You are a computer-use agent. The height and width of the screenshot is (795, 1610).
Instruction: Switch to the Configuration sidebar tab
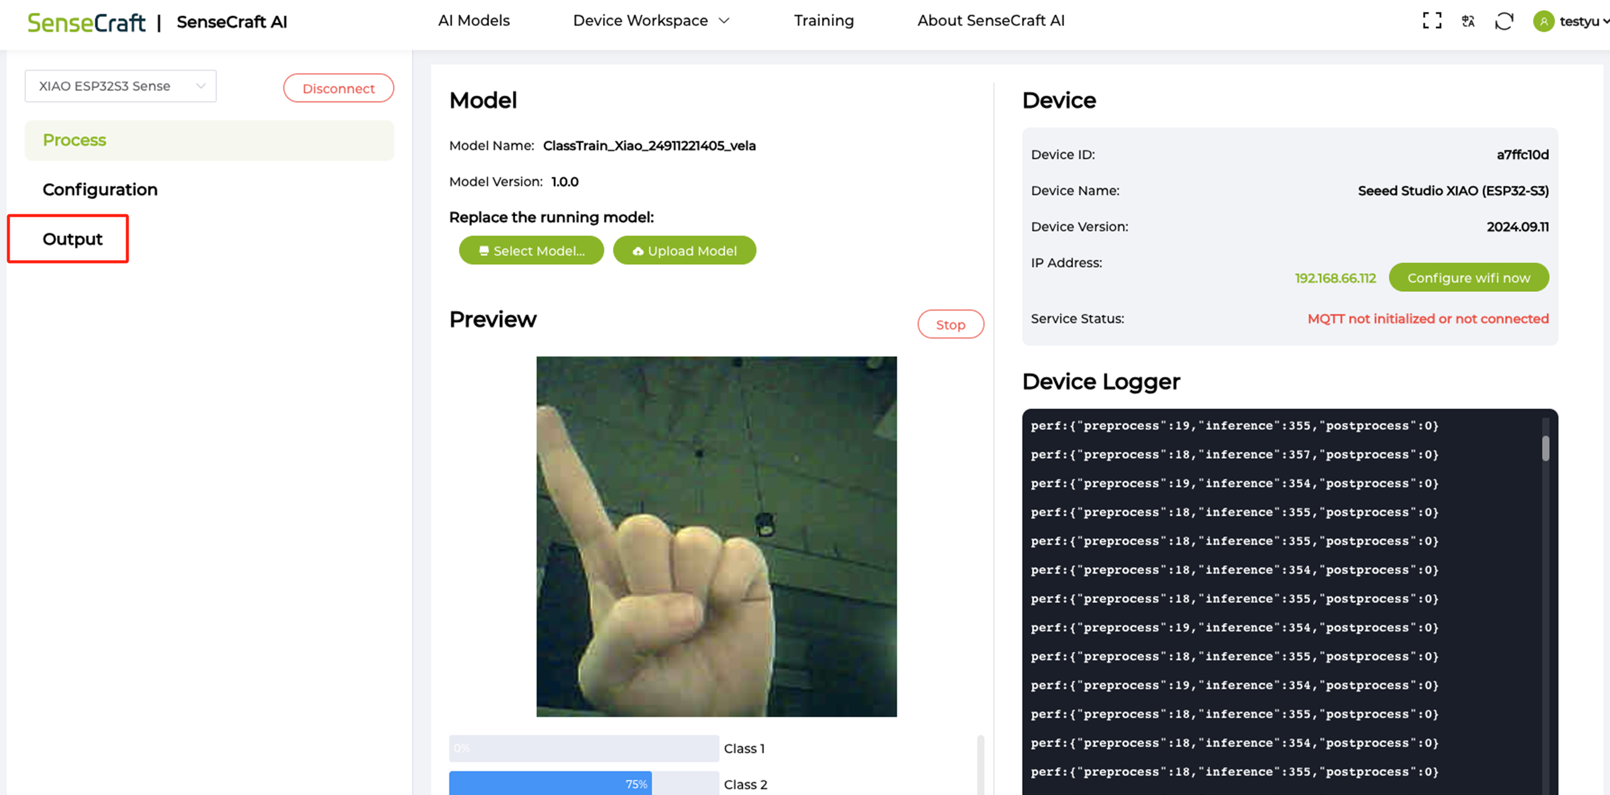(x=100, y=189)
